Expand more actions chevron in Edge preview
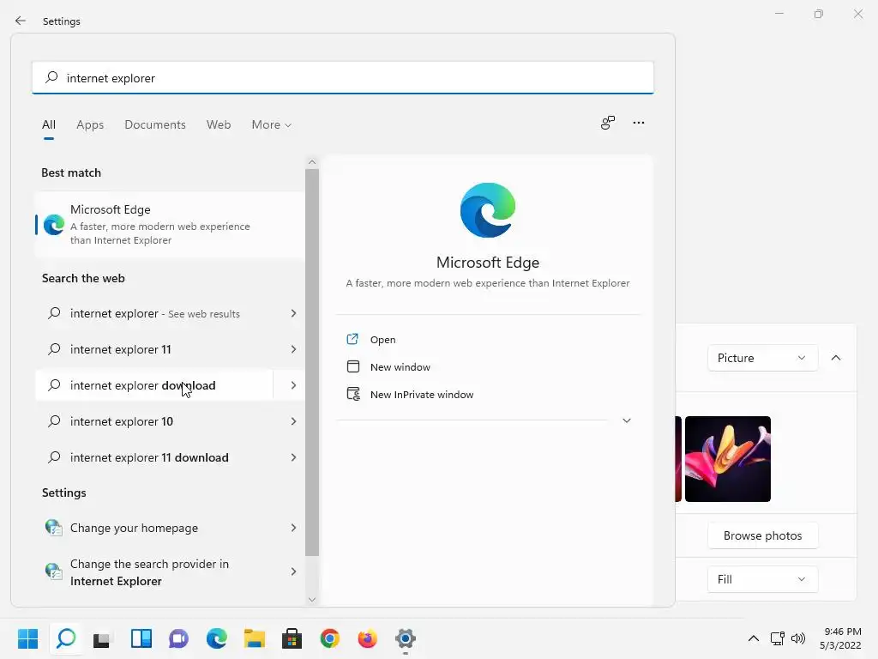Viewport: 878px width, 659px height. coord(627,420)
